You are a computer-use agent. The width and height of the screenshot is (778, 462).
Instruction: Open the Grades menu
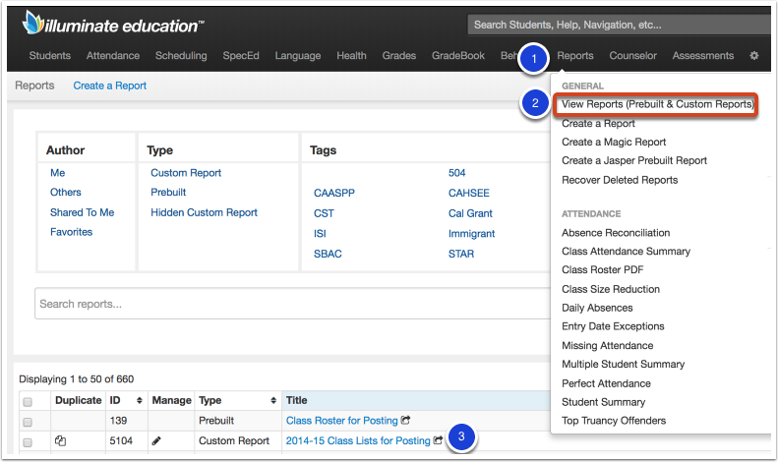[399, 55]
